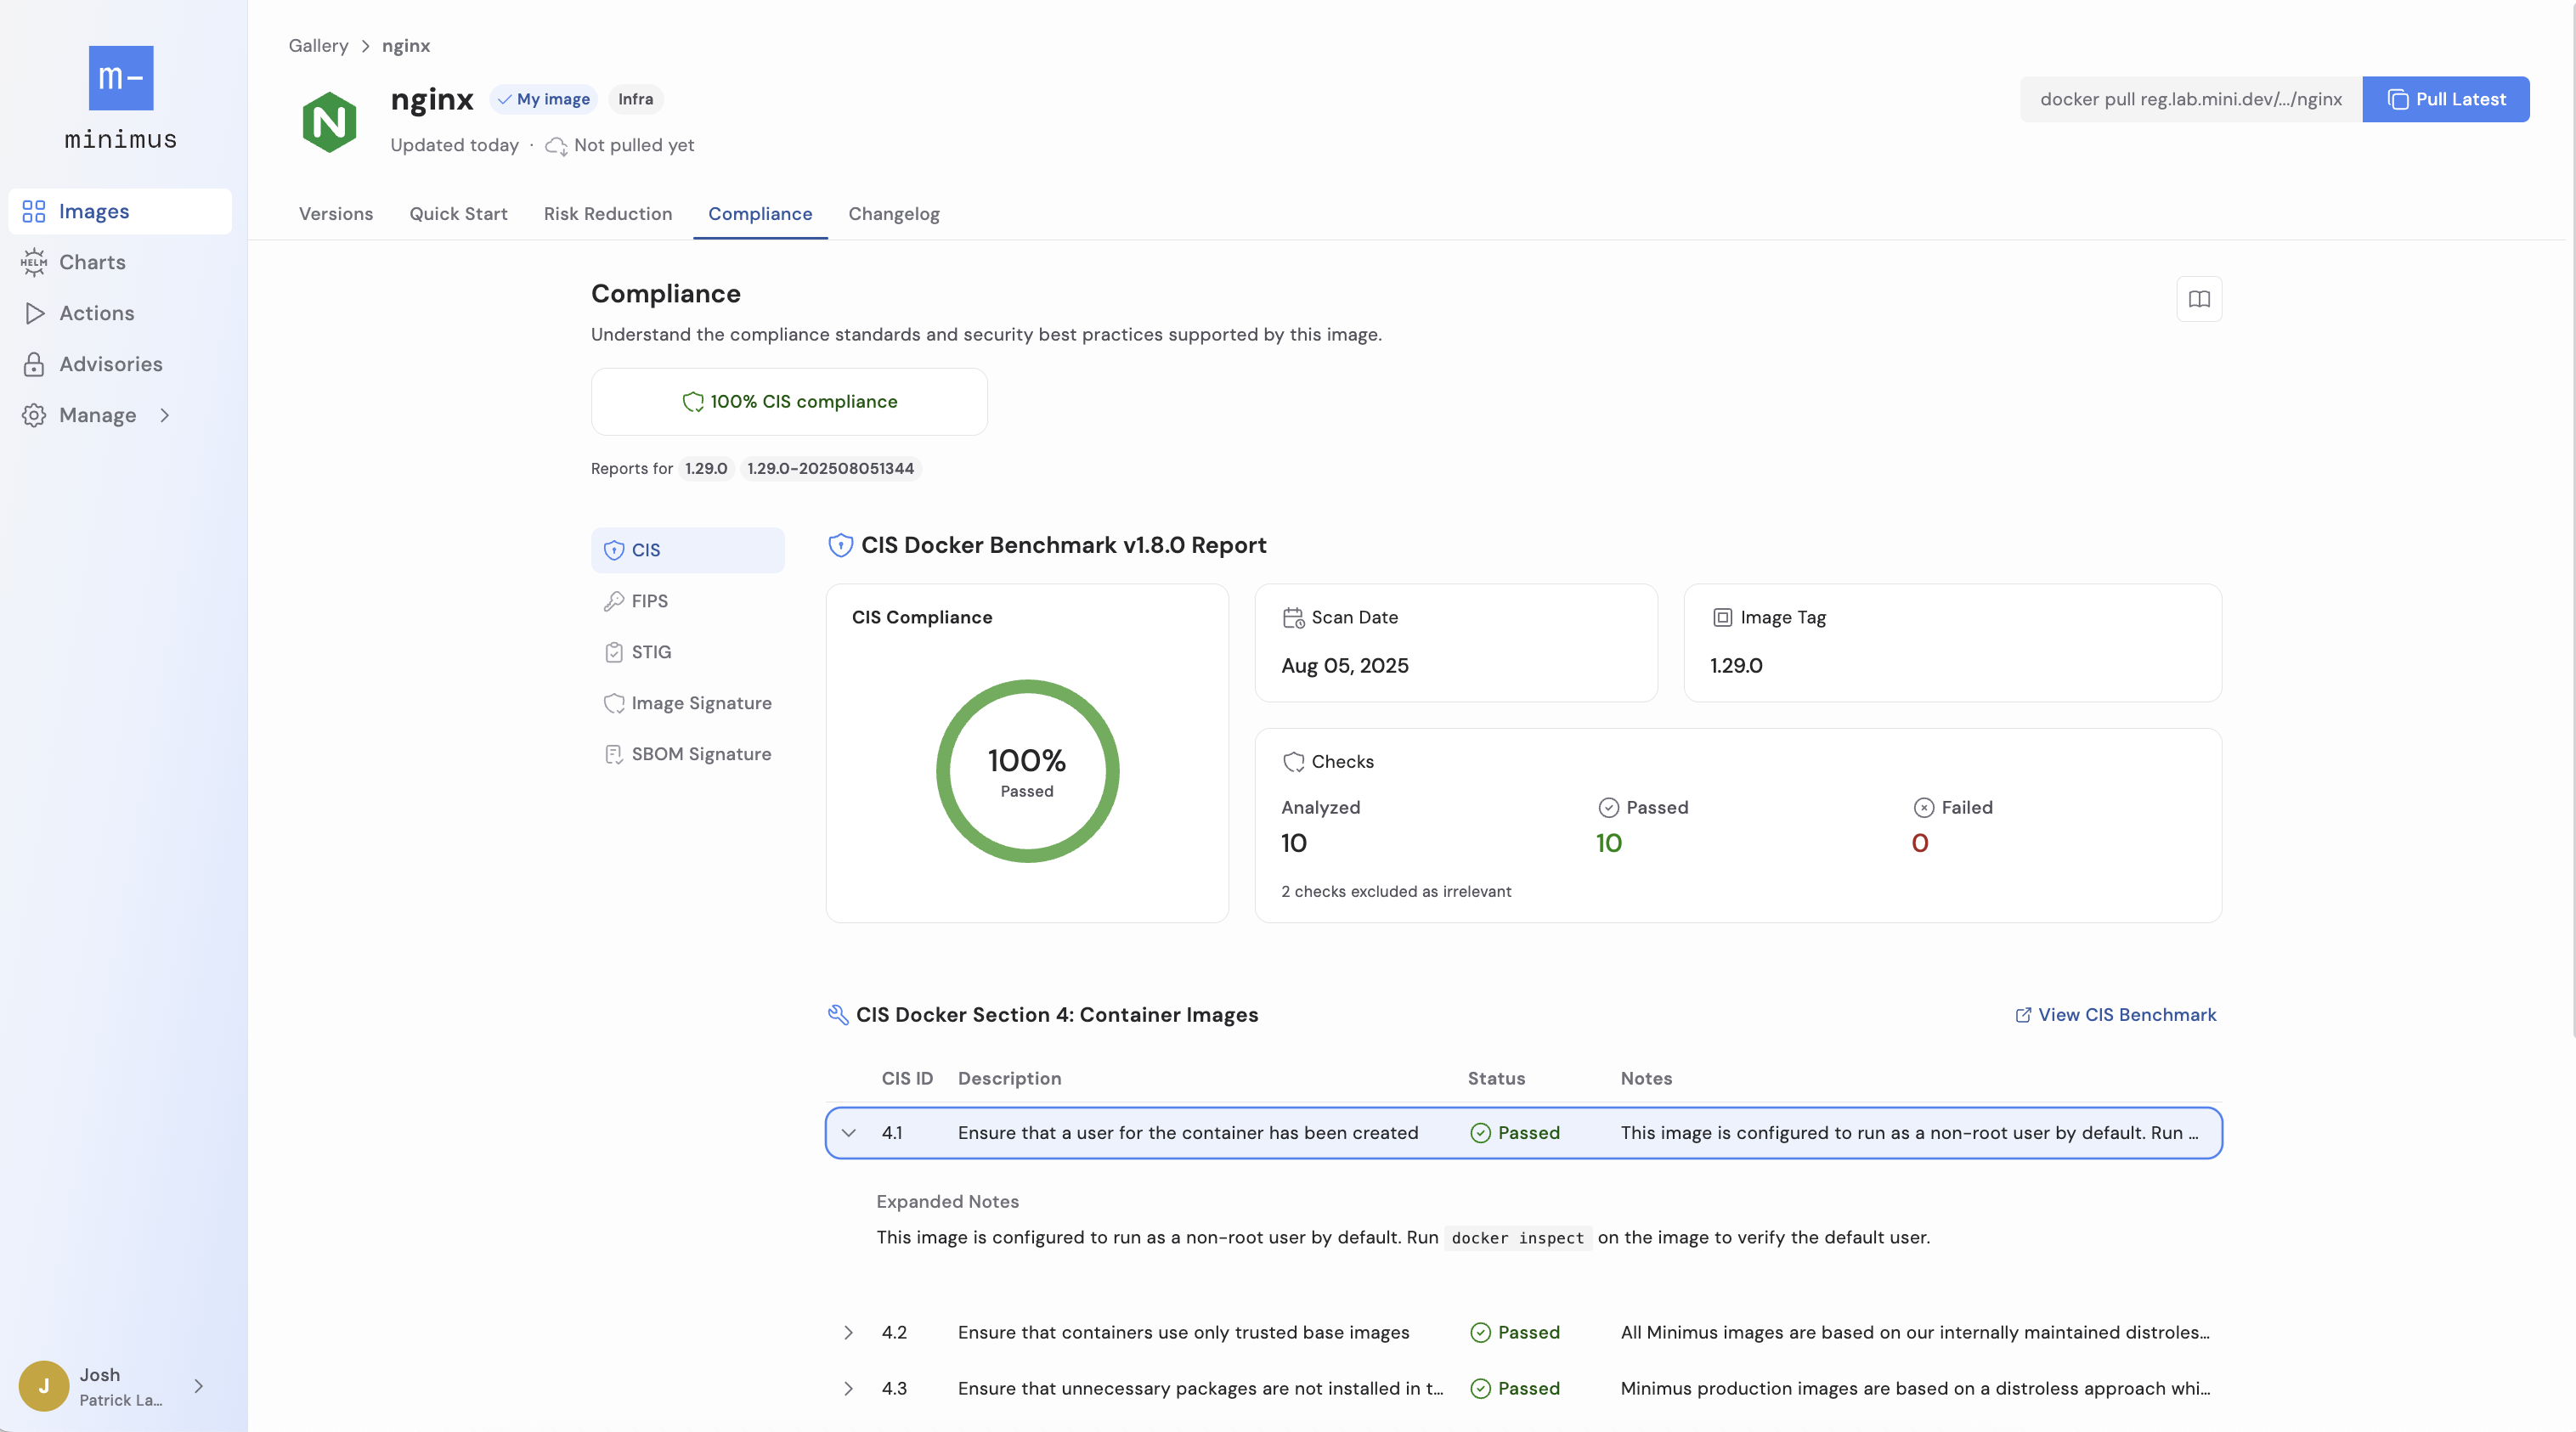
Task: Select SBOM Signature report
Action: pyautogui.click(x=688, y=754)
